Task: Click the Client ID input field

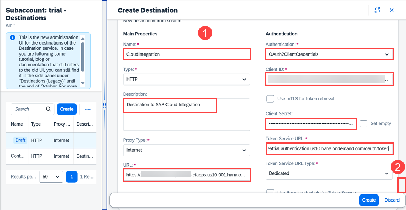Action: (x=329, y=79)
